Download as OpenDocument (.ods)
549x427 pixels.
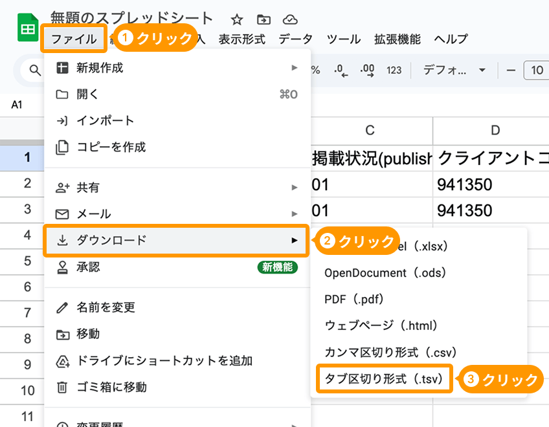point(419,272)
